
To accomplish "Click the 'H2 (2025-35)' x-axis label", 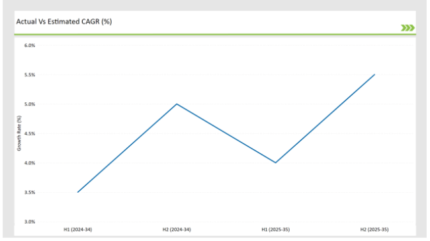I will coord(374,230).
